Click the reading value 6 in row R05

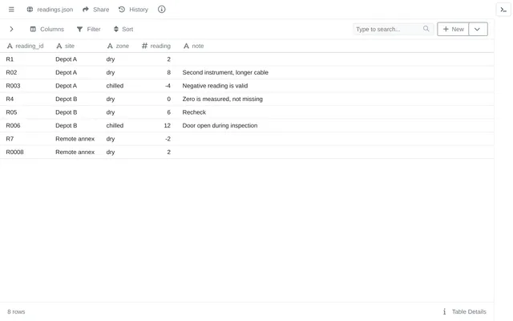coord(169,112)
